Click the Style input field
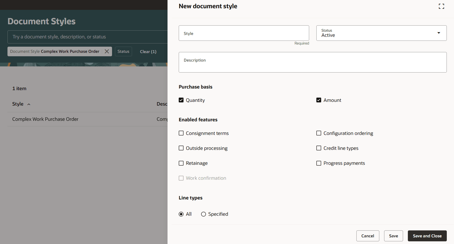Image resolution: width=454 pixels, height=244 pixels. click(244, 33)
